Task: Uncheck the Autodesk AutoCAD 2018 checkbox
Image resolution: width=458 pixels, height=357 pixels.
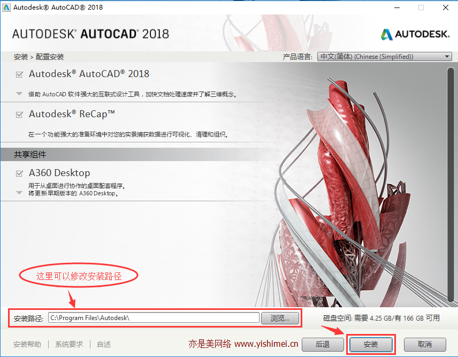Action: click(19, 74)
